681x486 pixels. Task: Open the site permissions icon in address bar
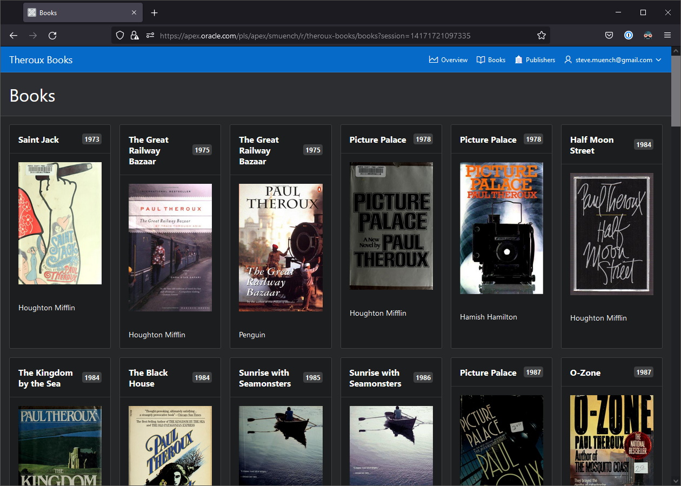[x=150, y=36]
